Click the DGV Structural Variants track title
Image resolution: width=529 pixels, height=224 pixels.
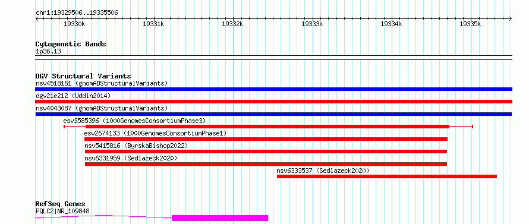[x=83, y=76]
